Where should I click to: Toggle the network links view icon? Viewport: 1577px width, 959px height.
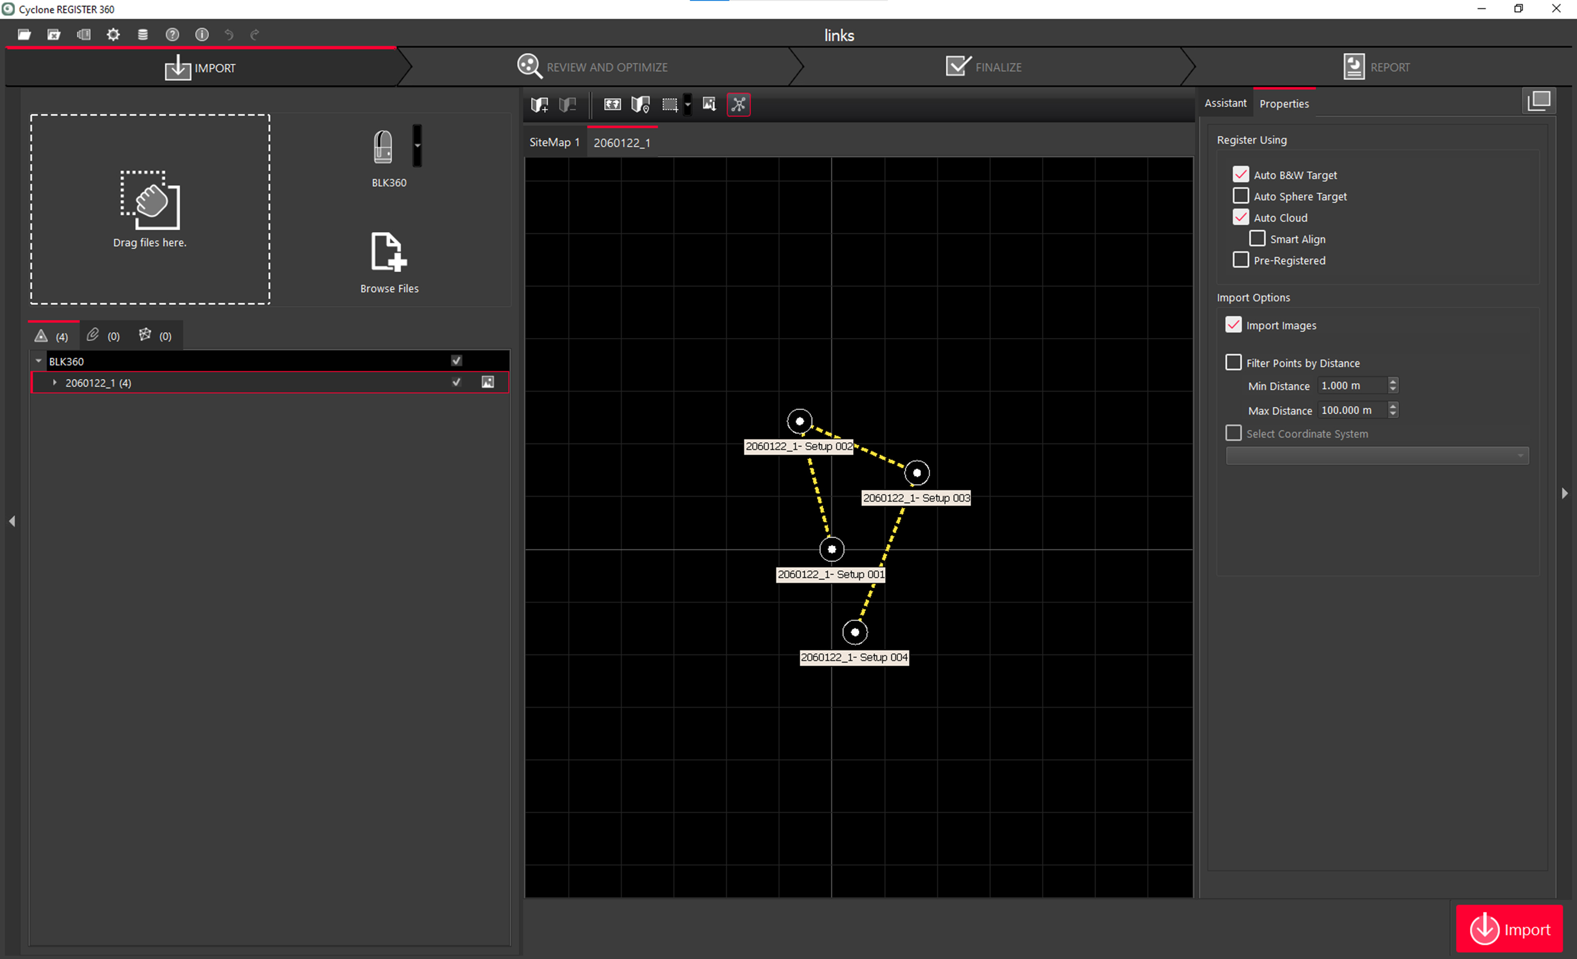click(738, 104)
